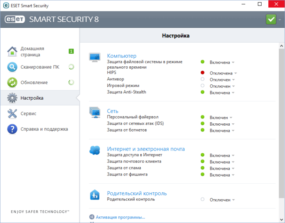
Task: Click the Home page notification badge
Action: (71, 51)
